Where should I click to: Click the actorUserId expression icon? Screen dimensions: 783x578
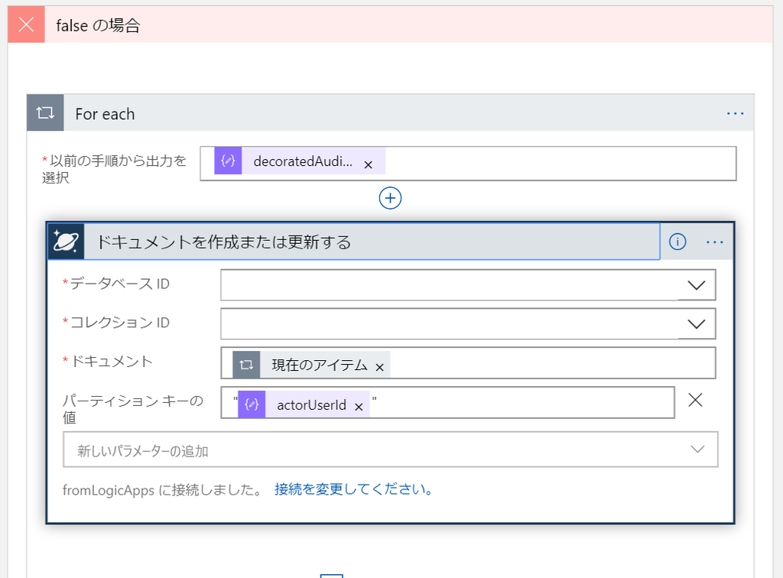pos(252,404)
